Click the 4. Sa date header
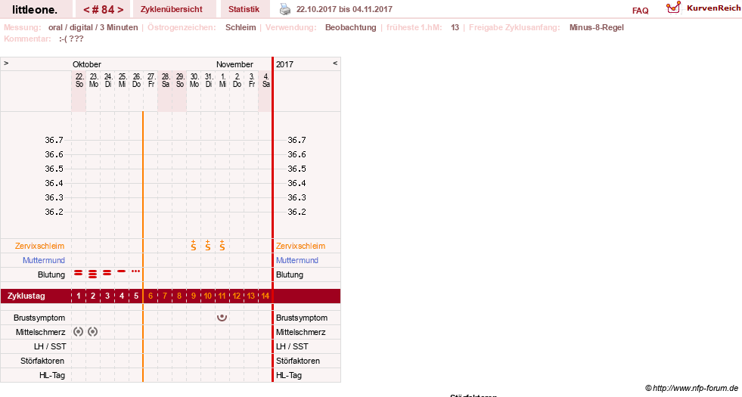The height and width of the screenshot is (397, 742). pyautogui.click(x=266, y=80)
